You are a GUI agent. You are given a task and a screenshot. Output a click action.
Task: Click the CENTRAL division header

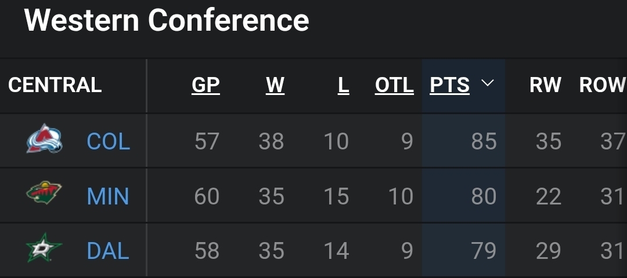(x=55, y=85)
